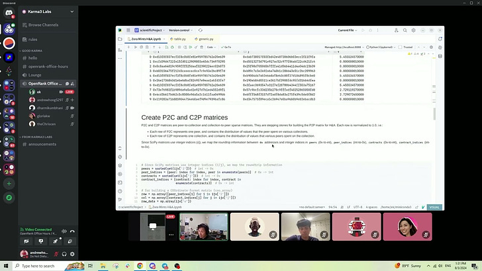Open Chrome from taskbar
The image size is (482, 271).
(140, 266)
